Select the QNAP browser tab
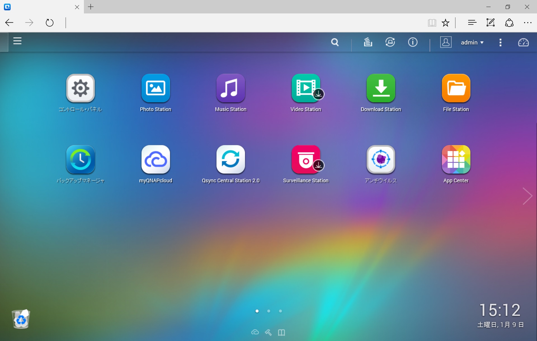Screen dimensions: 537x341 pos(42,7)
